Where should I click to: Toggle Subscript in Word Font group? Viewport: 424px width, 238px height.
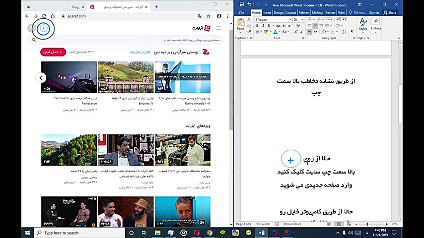(x=283, y=26)
